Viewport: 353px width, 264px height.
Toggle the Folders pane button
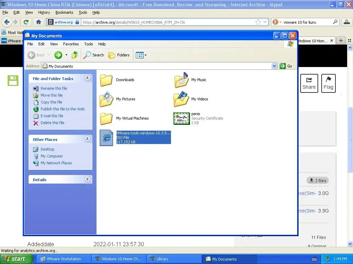click(119, 55)
